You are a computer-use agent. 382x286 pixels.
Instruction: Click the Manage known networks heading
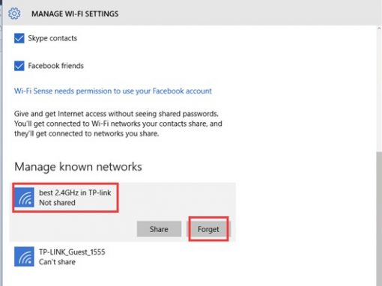pos(78,167)
